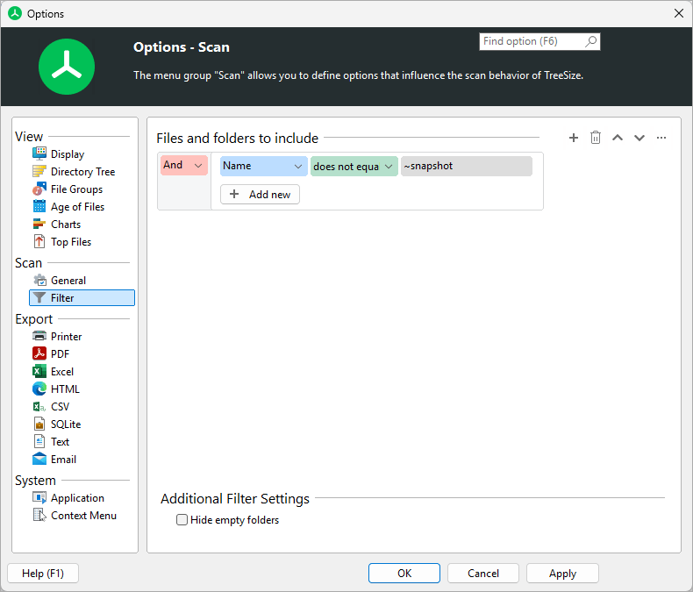This screenshot has height=592, width=693.
Task: Open Help (F1)
Action: click(43, 573)
